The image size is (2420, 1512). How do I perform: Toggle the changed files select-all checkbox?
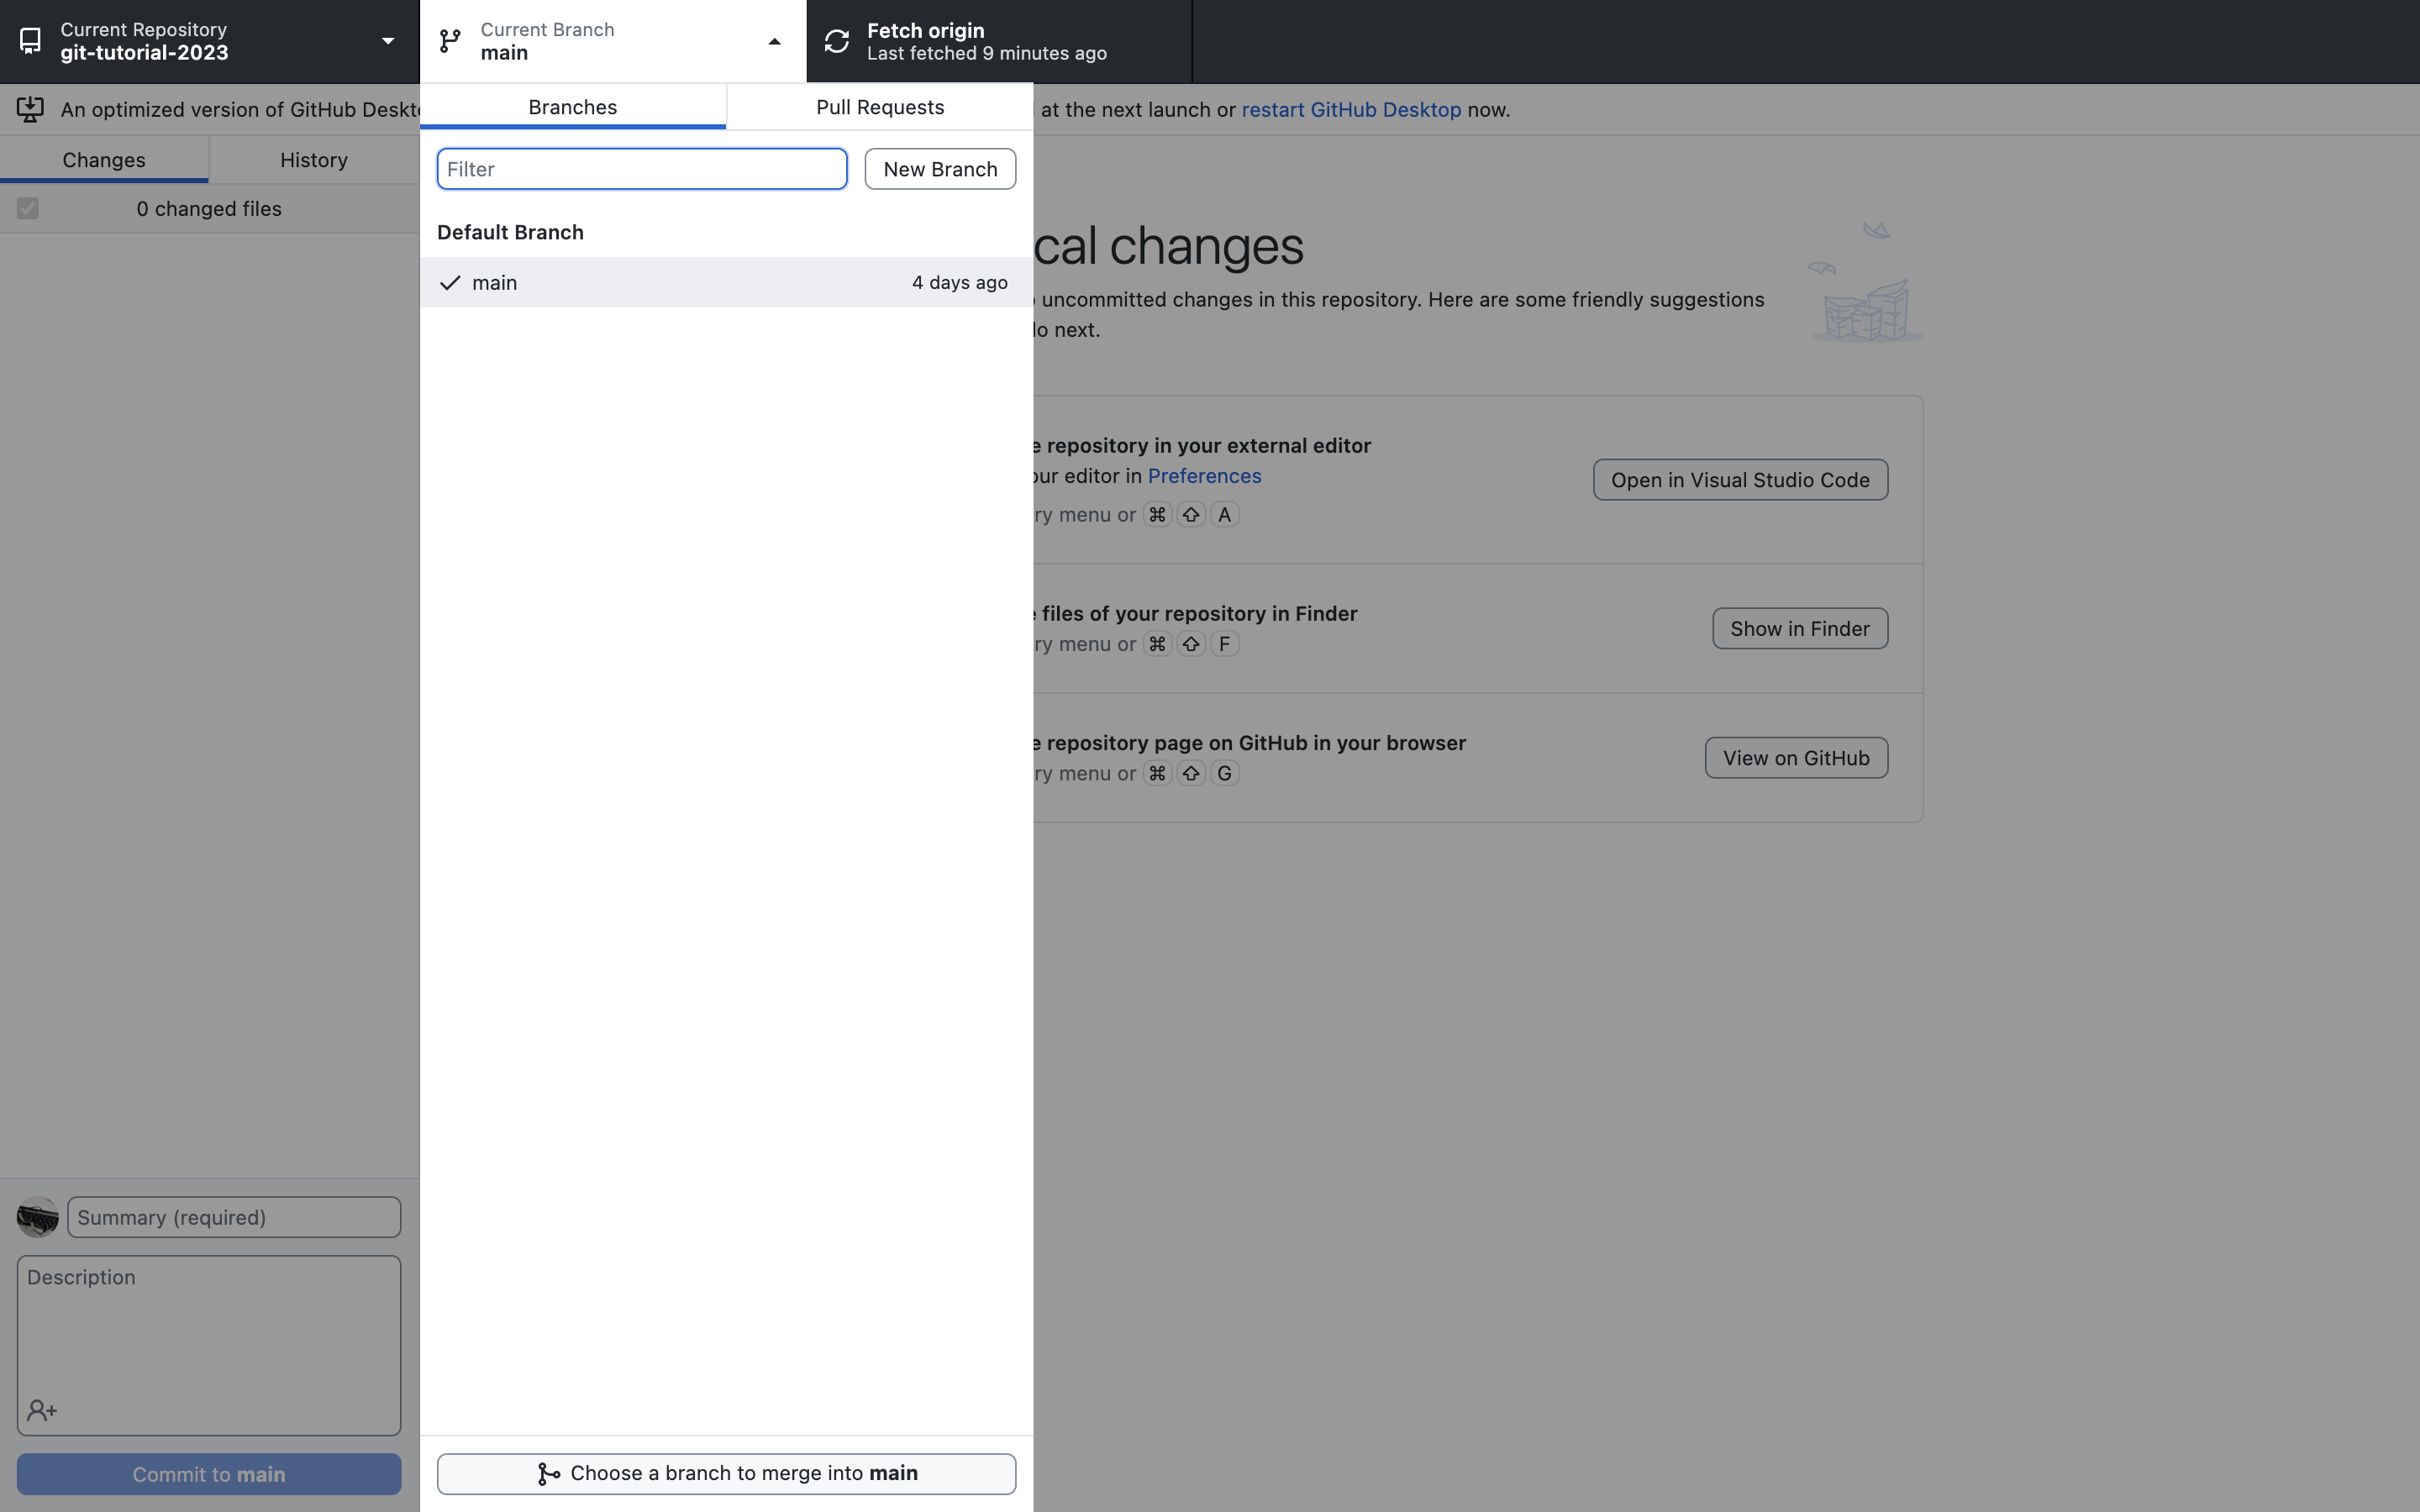pos(28,209)
